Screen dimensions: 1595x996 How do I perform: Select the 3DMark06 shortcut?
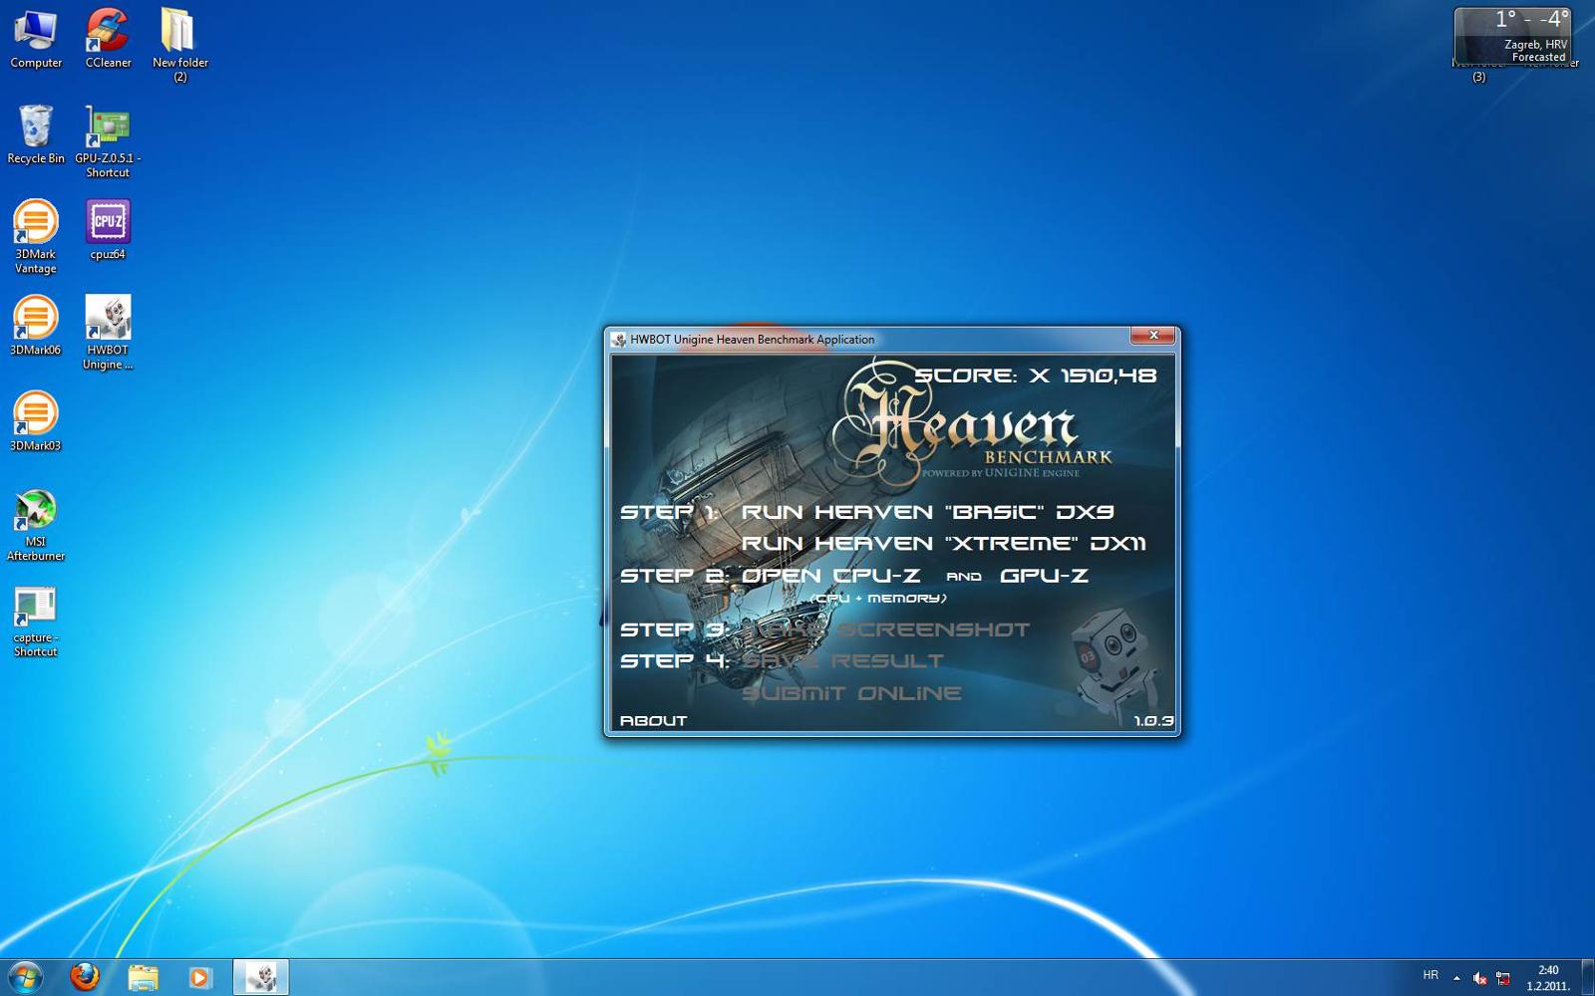point(36,326)
